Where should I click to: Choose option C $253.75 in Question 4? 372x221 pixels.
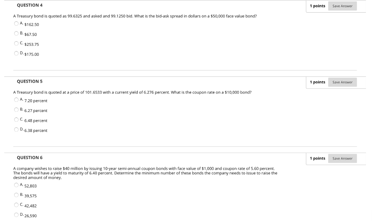coord(16,43)
